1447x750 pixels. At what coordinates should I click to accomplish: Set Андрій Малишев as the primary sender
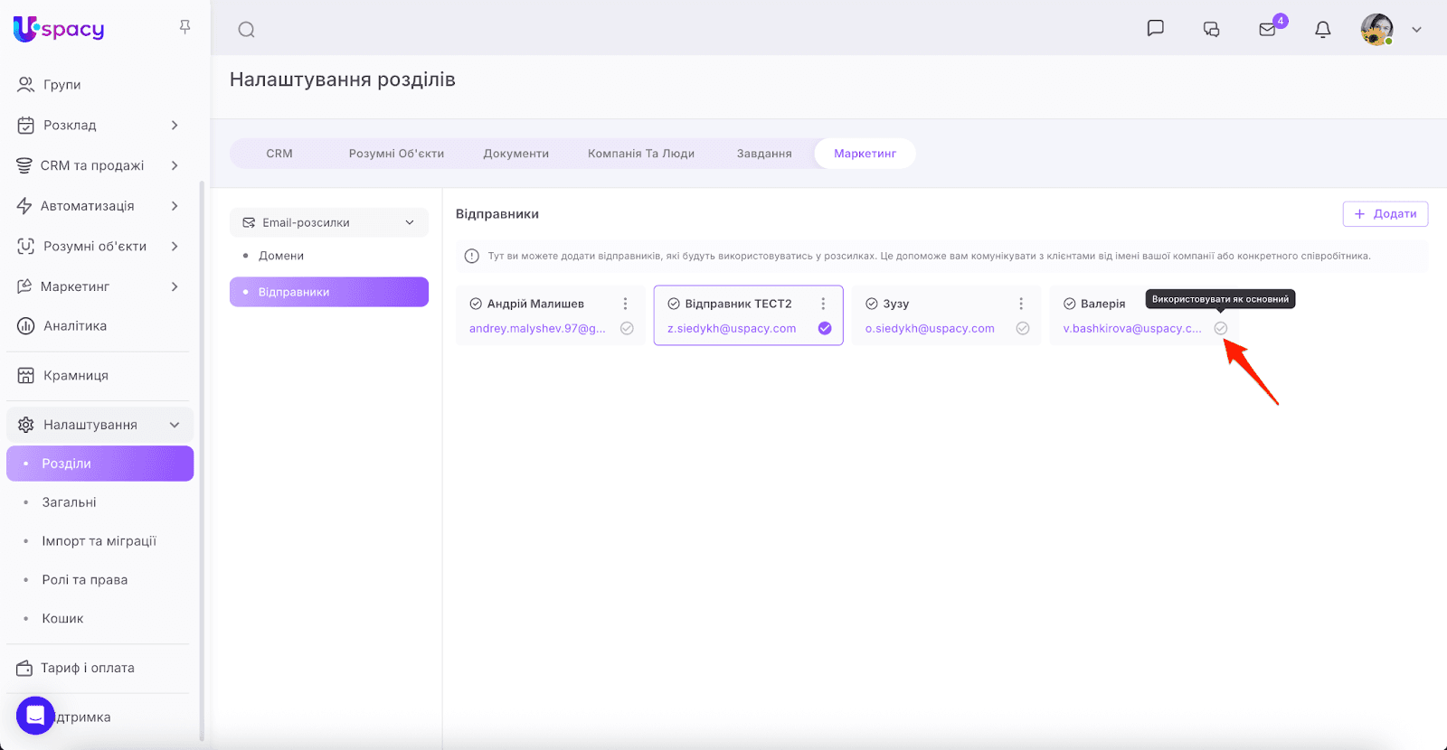tap(627, 328)
